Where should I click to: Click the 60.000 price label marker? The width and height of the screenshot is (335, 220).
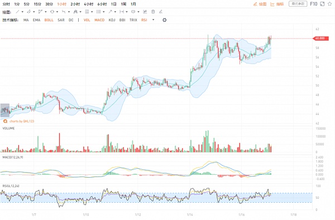[x=320, y=38]
